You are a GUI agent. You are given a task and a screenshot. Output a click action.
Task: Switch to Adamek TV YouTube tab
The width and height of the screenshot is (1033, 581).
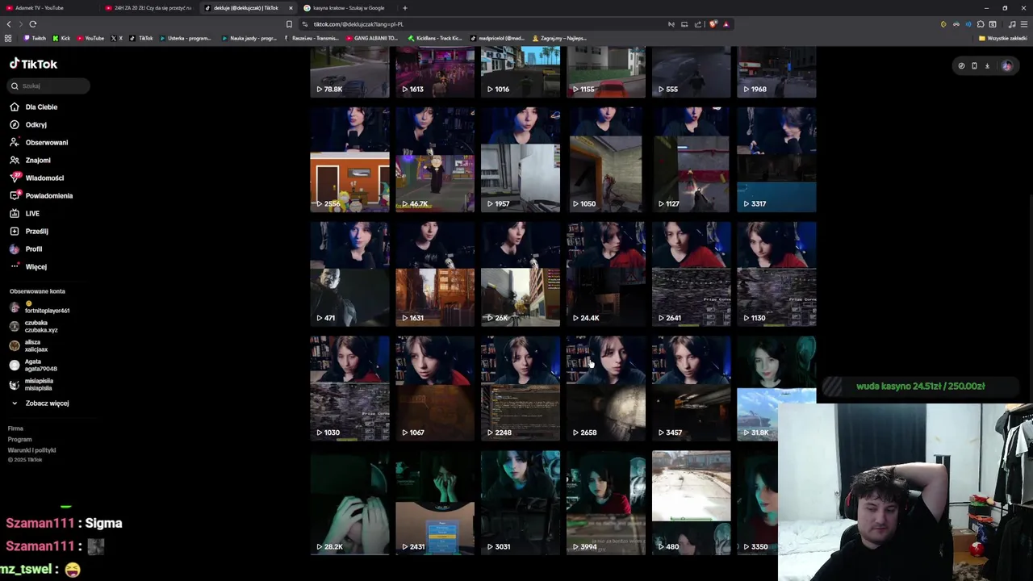point(48,8)
